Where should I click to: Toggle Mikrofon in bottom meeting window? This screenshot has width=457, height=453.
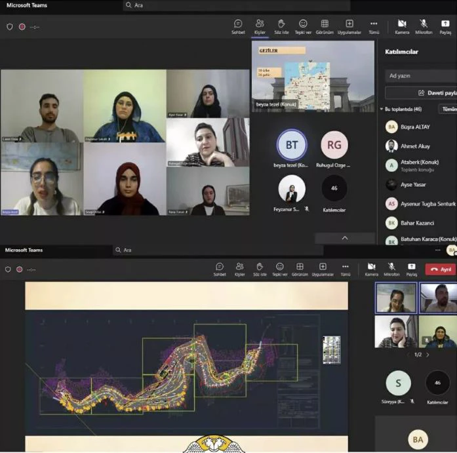(391, 269)
